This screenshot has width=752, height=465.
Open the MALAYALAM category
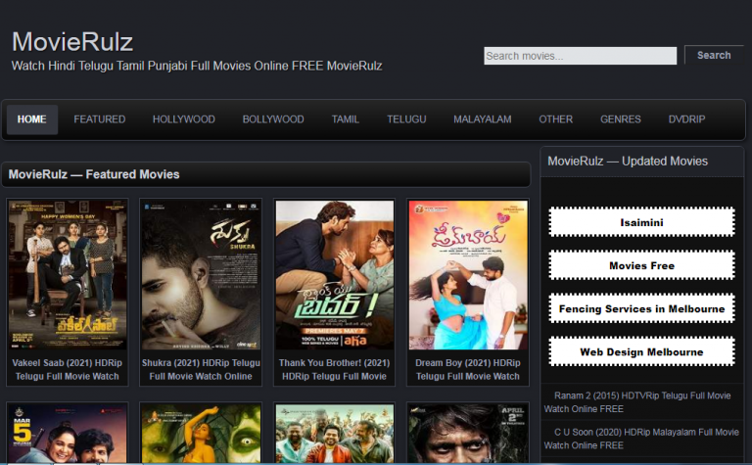(x=483, y=119)
